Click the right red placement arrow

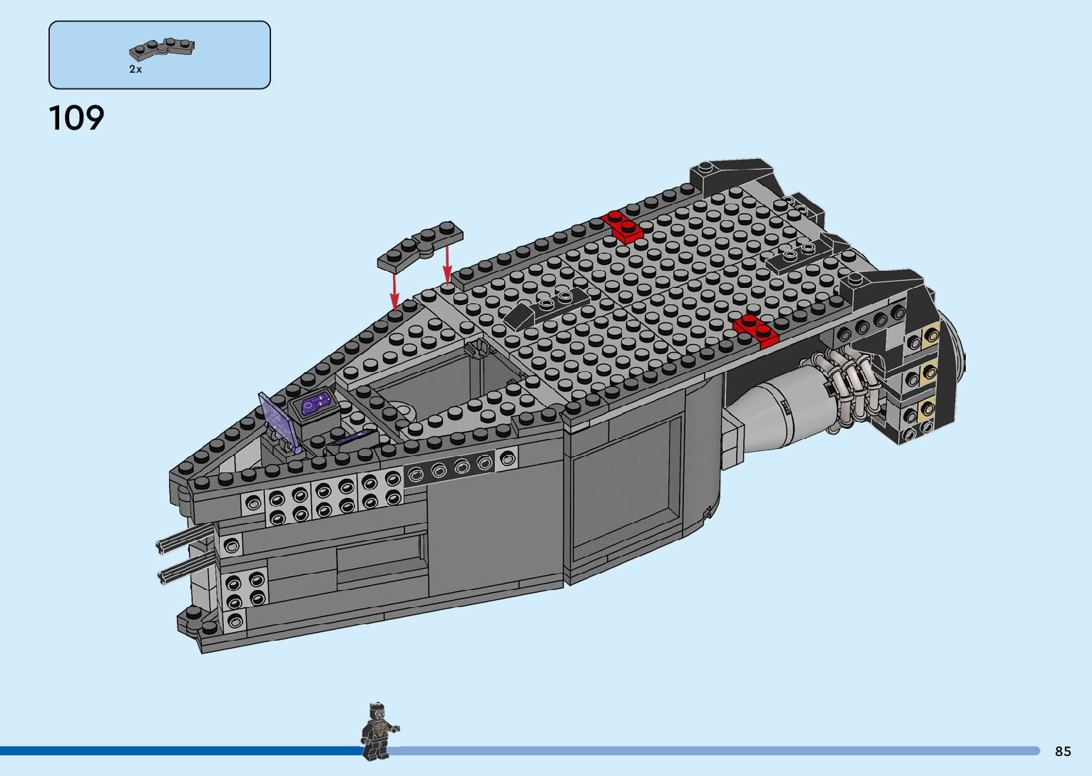click(447, 265)
